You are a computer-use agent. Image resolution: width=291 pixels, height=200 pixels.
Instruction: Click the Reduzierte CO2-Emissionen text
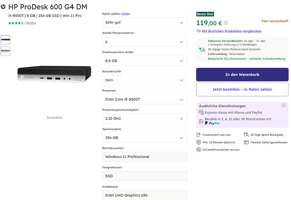(x=246, y=59)
